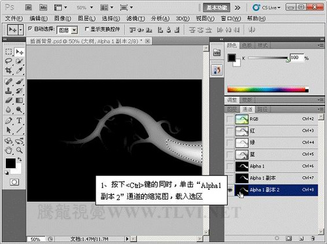This screenshot has height=244, width=327.
Task: Switch to the Paths tab
Action: (262, 109)
